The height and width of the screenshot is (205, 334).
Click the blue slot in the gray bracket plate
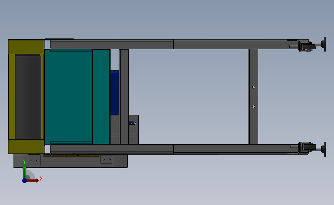point(132,123)
